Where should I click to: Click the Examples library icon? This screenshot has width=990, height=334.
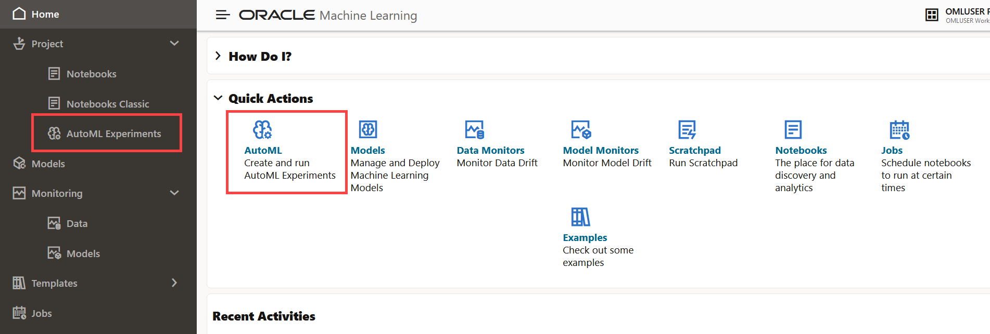[580, 217]
